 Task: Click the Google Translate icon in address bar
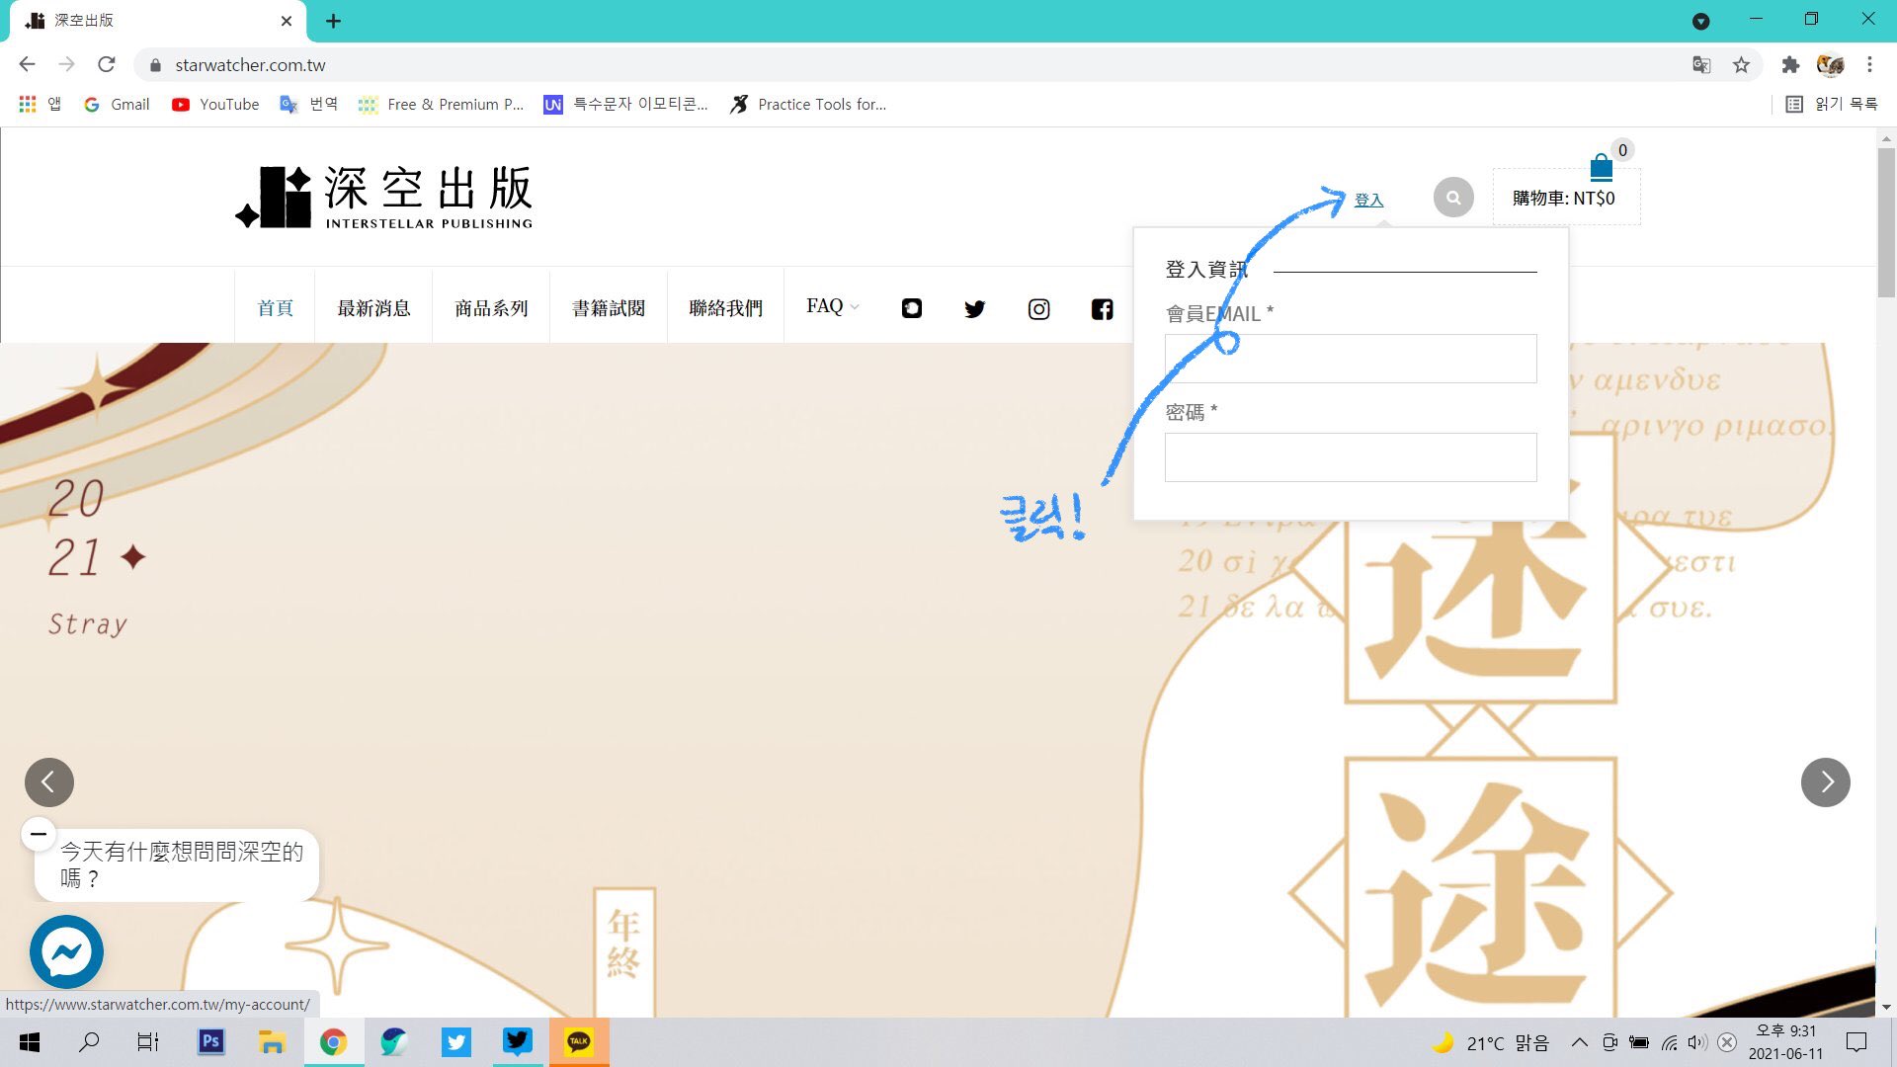tap(1700, 65)
